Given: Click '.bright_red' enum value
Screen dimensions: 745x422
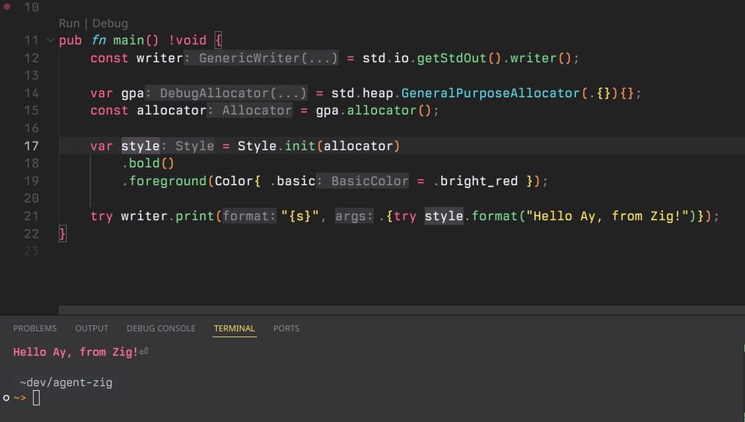Looking at the screenshot, I should pos(475,180).
